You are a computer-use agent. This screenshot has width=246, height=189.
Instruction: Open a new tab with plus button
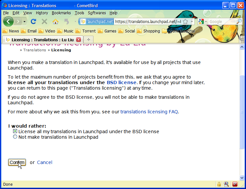pos(89,39)
